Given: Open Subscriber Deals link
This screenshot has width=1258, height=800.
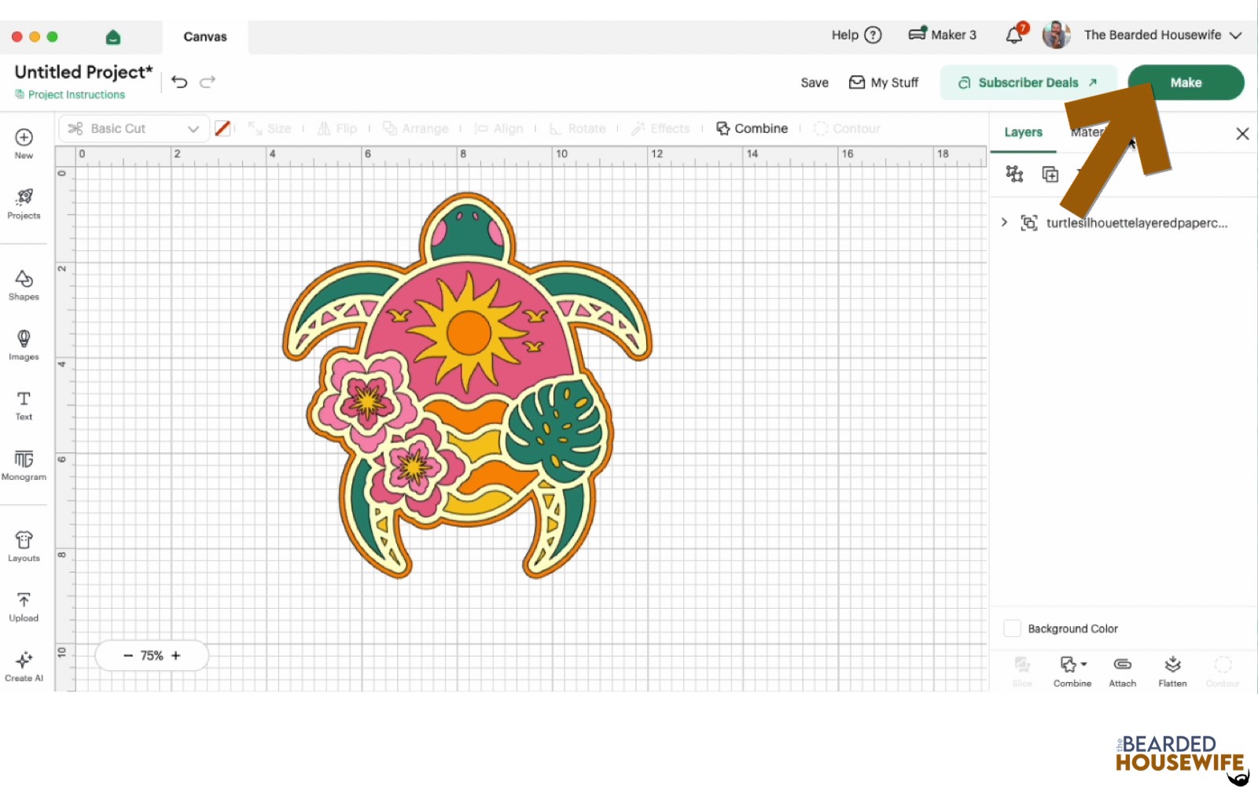Looking at the screenshot, I should coord(1028,83).
